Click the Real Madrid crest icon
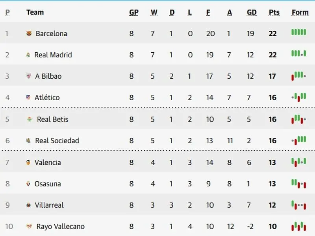The width and height of the screenshot is (315, 236). pos(28,55)
